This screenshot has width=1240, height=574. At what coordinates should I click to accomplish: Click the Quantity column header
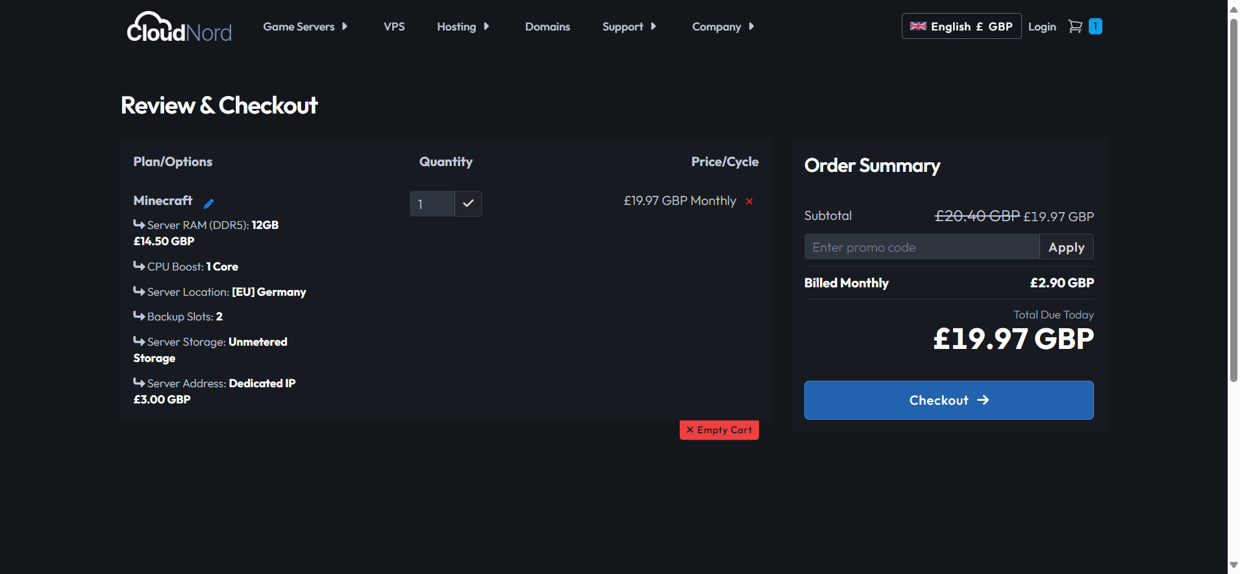pos(445,161)
